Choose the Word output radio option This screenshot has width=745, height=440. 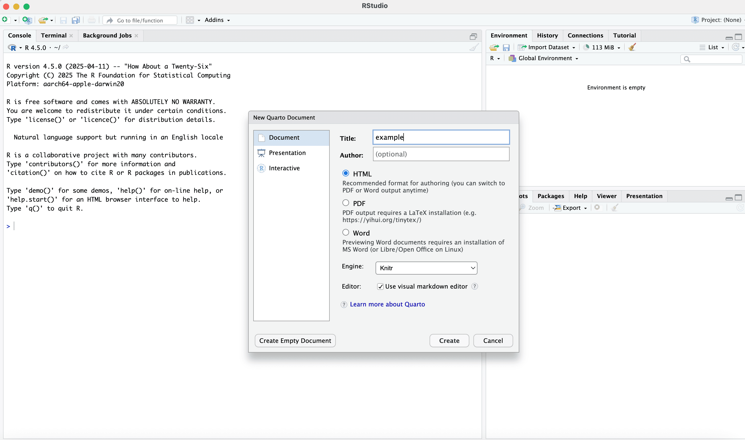[x=346, y=232]
